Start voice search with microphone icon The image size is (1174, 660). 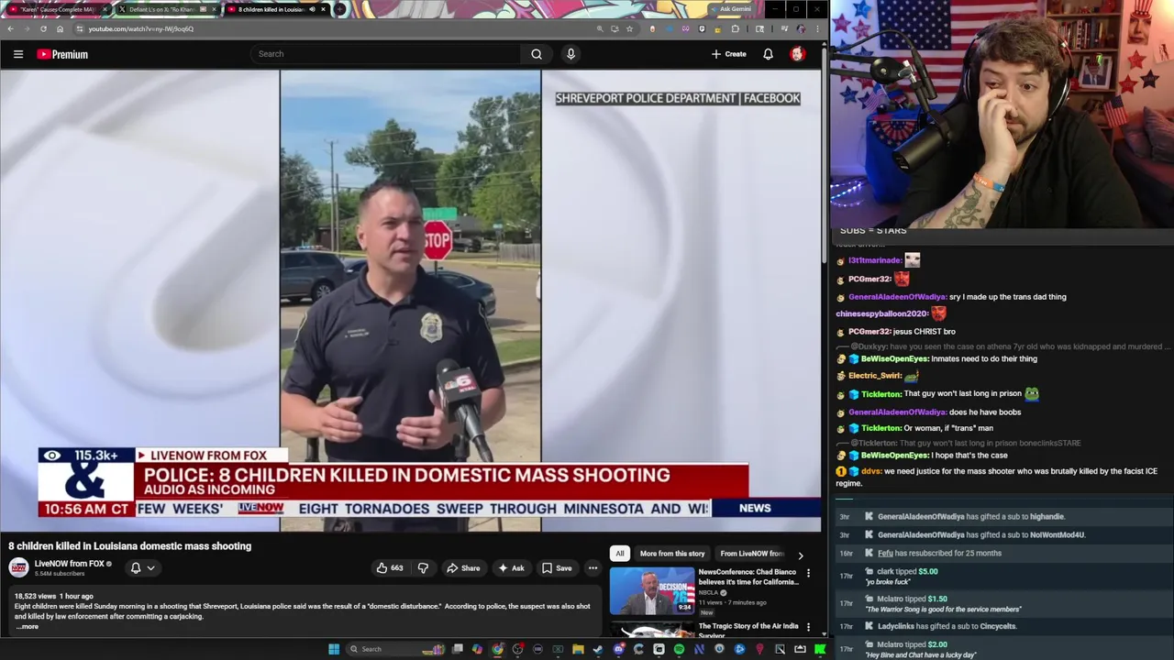coord(570,54)
